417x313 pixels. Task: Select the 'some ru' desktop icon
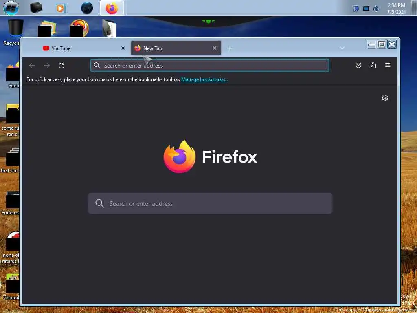coord(11,120)
